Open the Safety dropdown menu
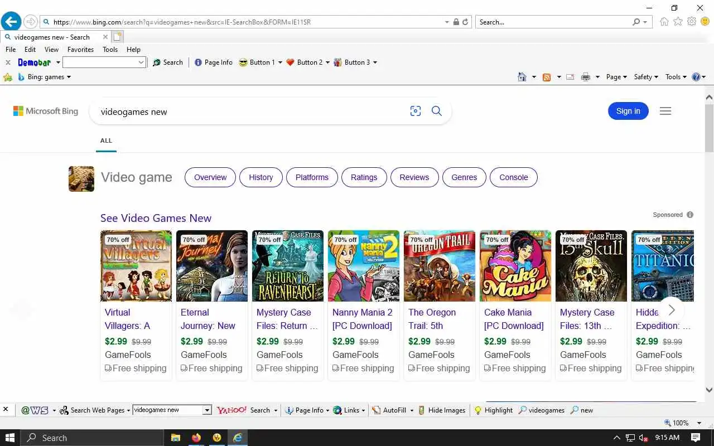Image resolution: width=714 pixels, height=446 pixels. click(x=646, y=77)
